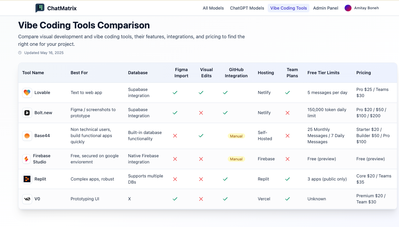
Task: Click 'Pro $25 / Teams $30' price
Action: pos(372,93)
